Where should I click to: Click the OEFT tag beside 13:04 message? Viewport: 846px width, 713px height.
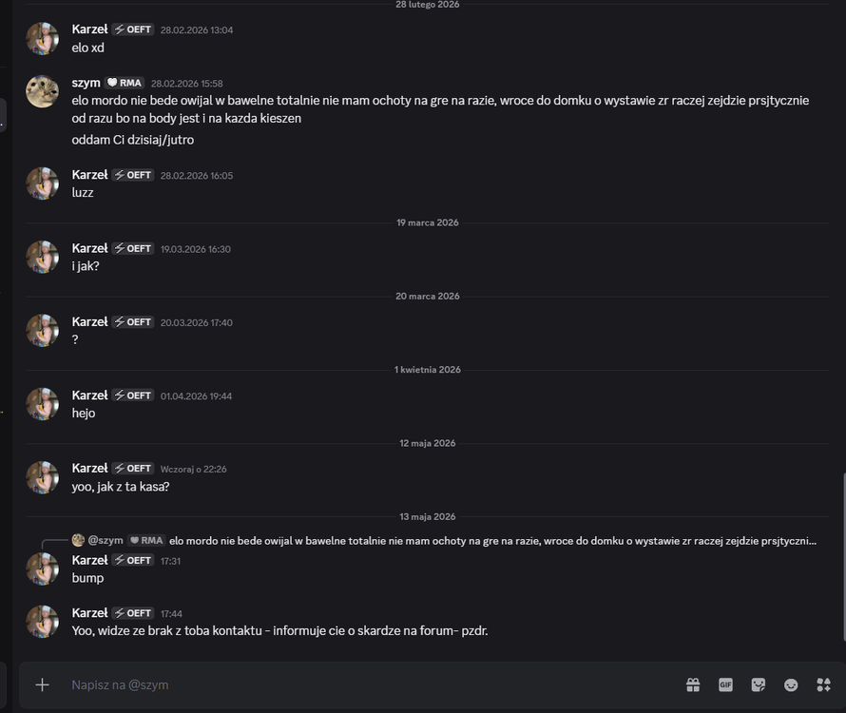[133, 29]
